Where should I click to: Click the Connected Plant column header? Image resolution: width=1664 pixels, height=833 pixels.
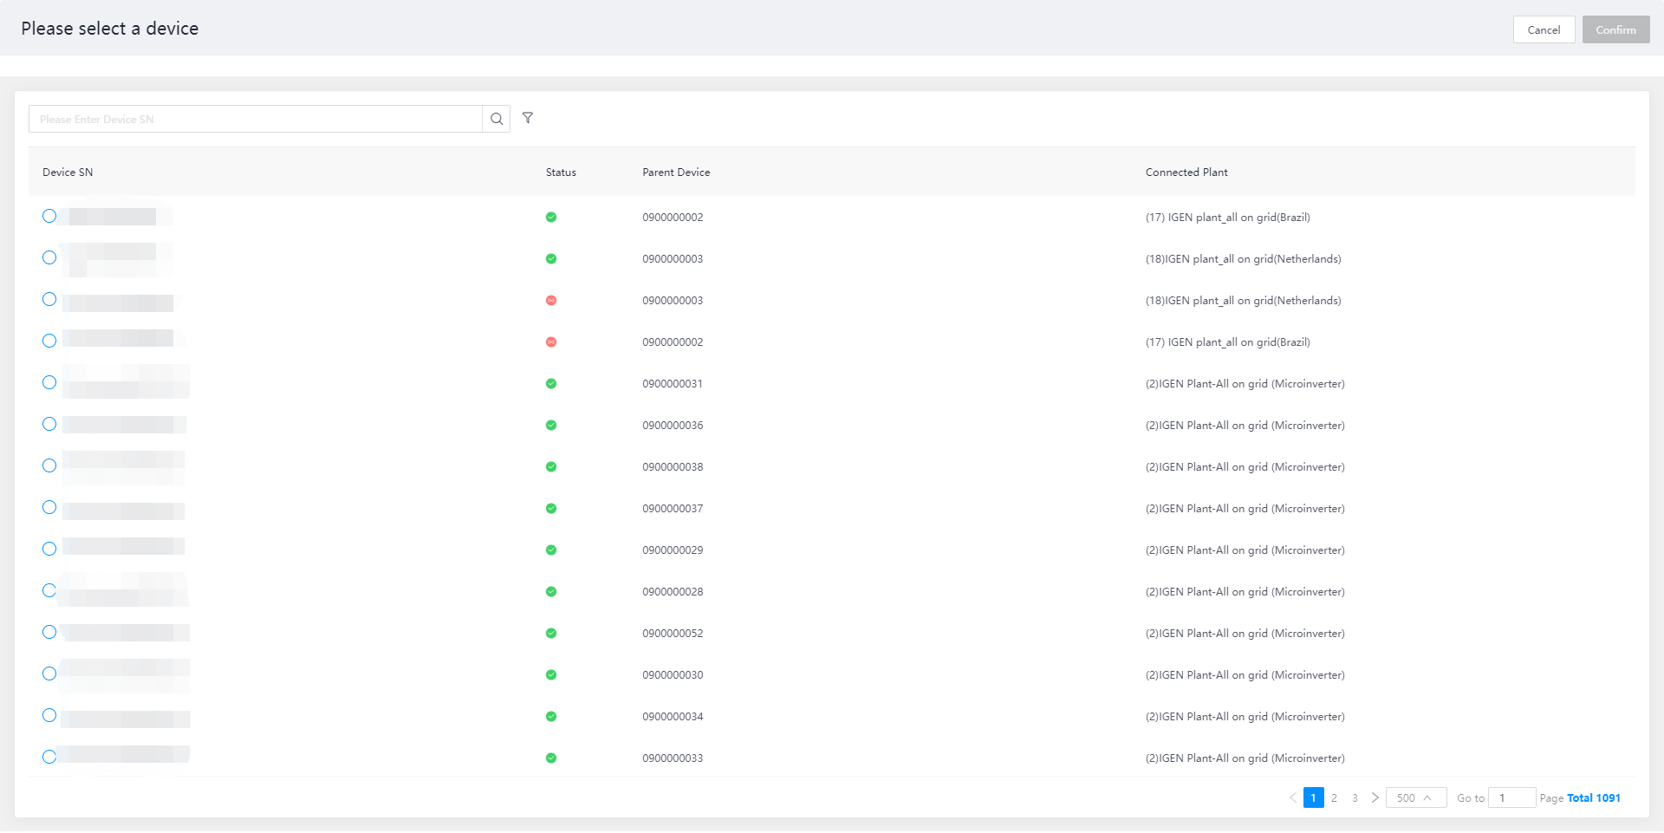tap(1186, 172)
